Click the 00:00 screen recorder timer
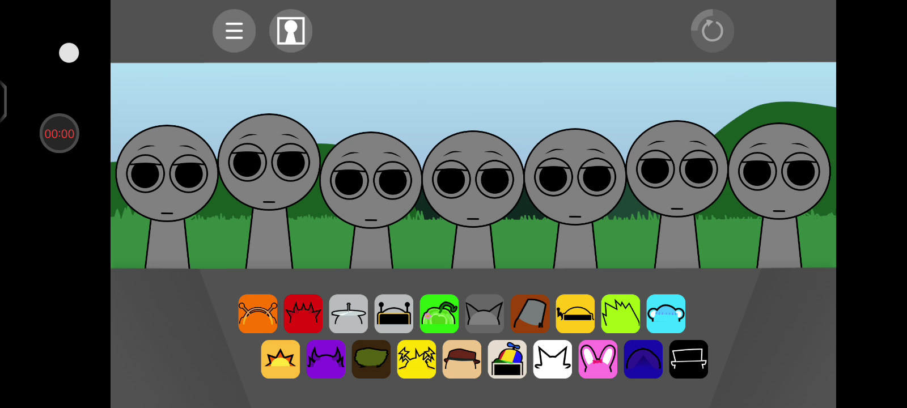This screenshot has height=408, width=907. tap(60, 134)
